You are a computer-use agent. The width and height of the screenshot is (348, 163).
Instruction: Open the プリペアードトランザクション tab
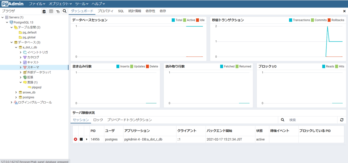tap(129, 120)
